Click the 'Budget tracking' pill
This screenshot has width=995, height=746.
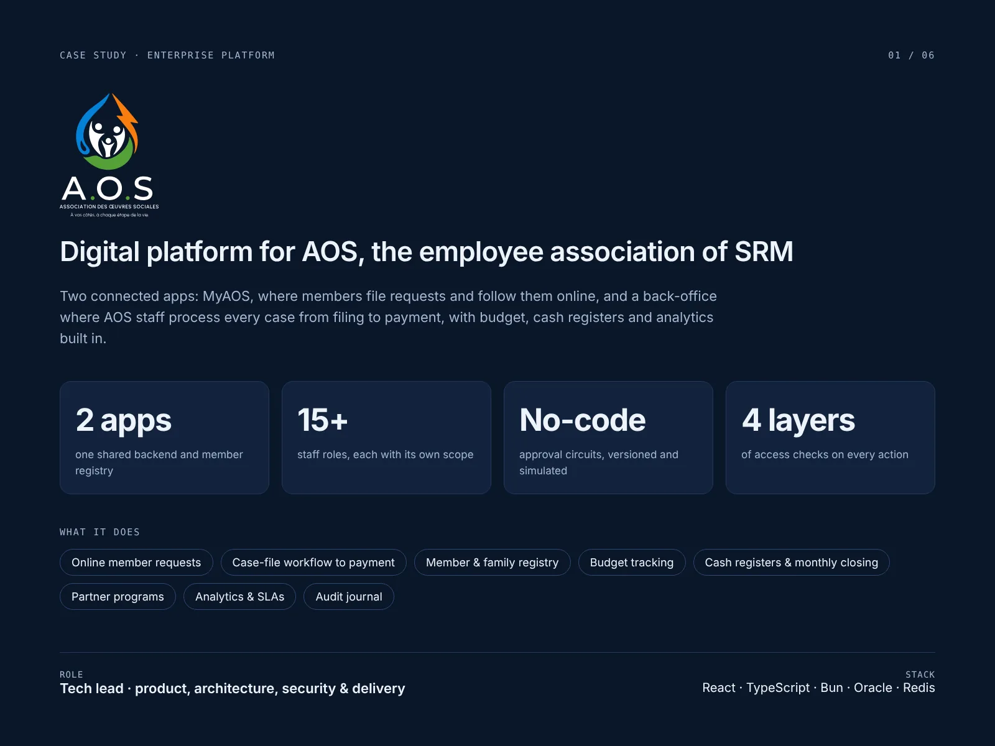click(x=632, y=563)
